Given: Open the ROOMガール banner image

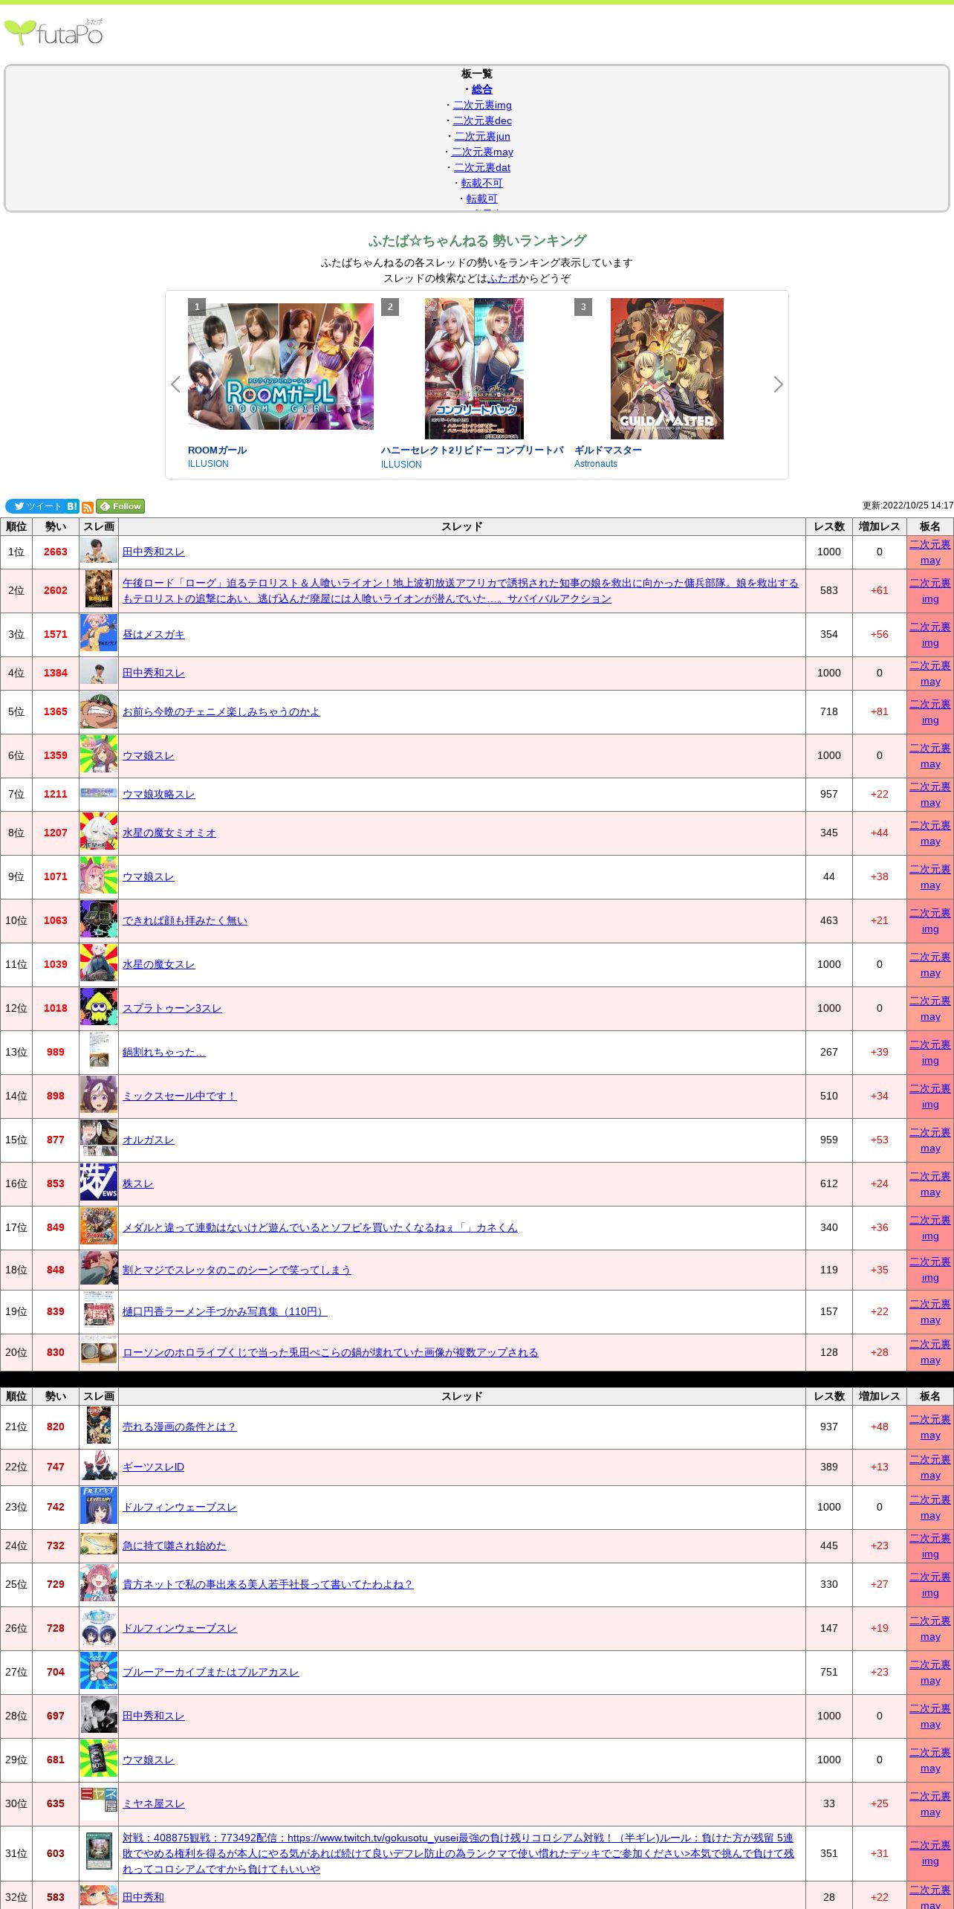Looking at the screenshot, I should coord(281,366).
